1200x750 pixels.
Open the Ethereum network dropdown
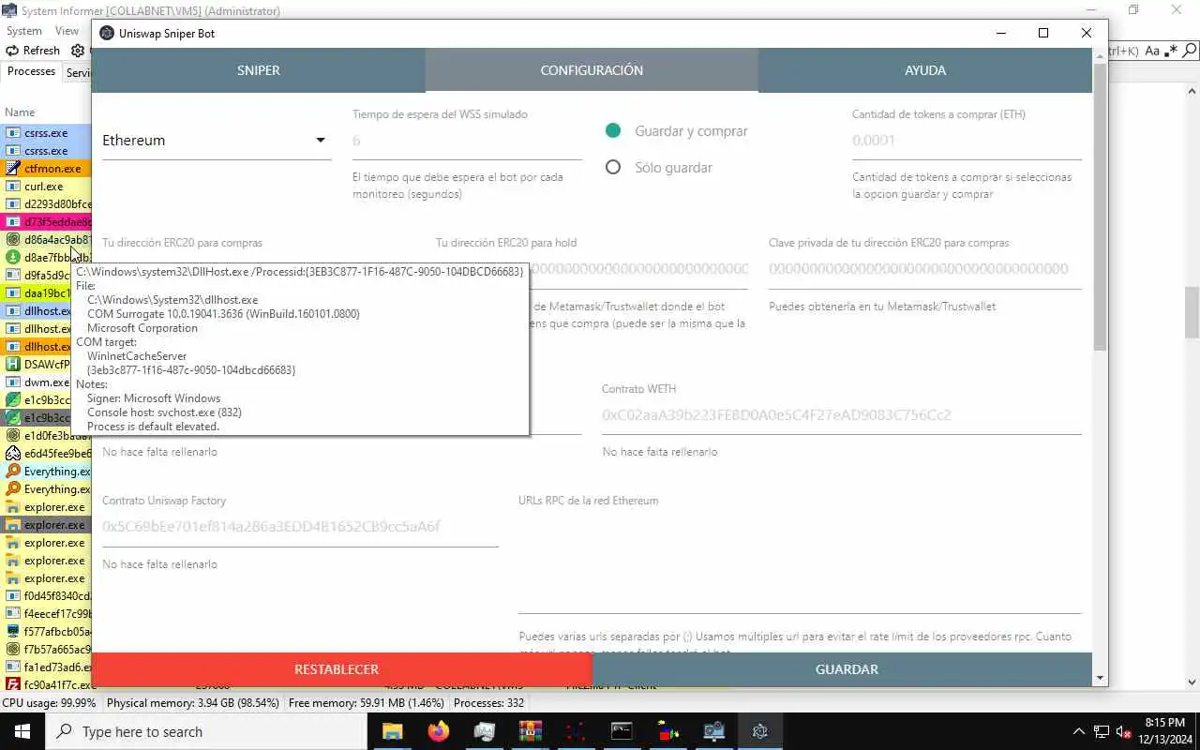[x=216, y=141]
